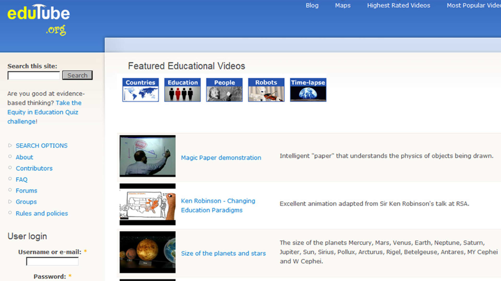
Task: Open the FAQ link
Action: coord(21,180)
